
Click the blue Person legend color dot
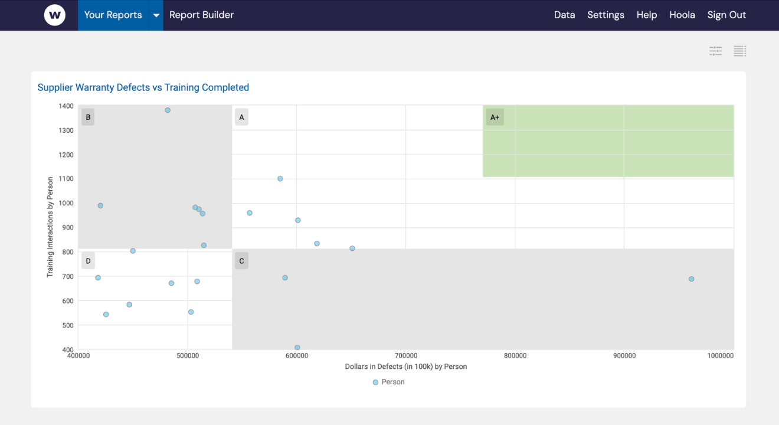(x=375, y=382)
